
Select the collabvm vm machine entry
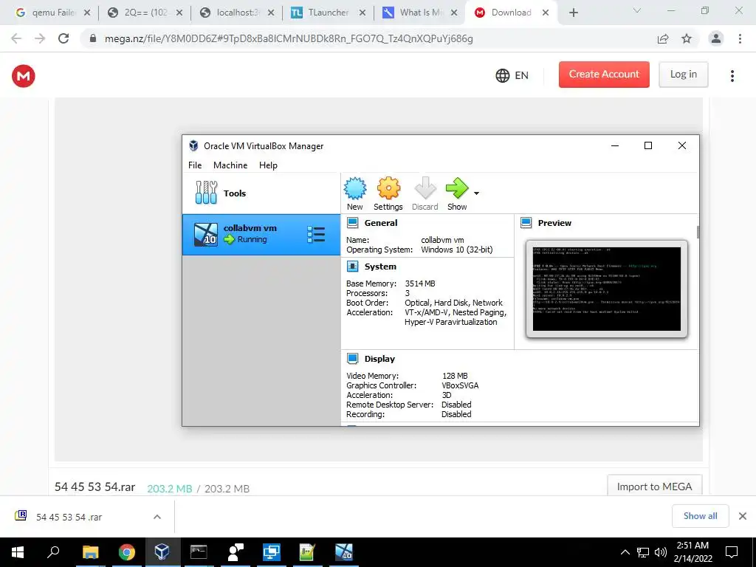(261, 235)
